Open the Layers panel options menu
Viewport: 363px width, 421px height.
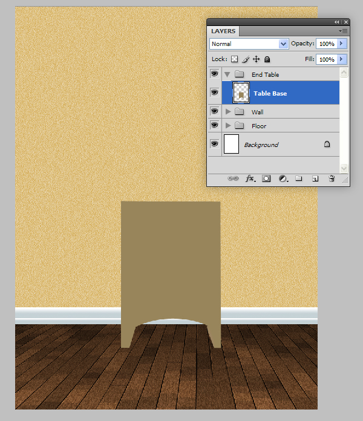(x=343, y=30)
